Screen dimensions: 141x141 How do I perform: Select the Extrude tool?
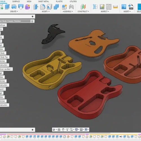(7, 7)
